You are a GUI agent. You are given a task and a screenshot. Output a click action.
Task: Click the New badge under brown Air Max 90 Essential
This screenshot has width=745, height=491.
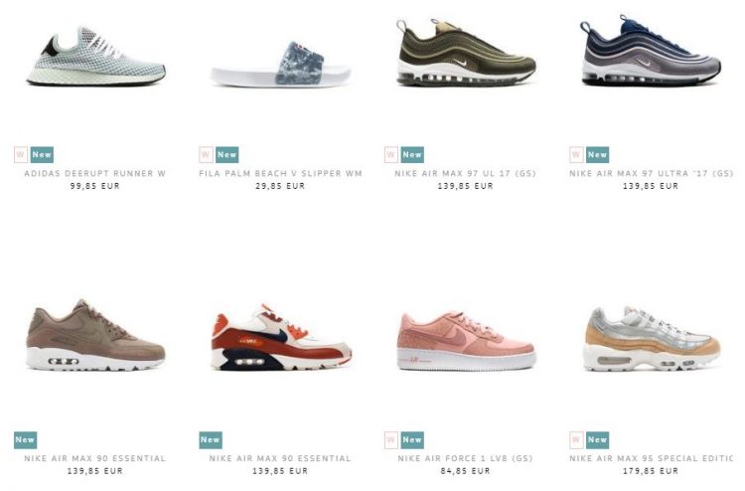point(25,439)
